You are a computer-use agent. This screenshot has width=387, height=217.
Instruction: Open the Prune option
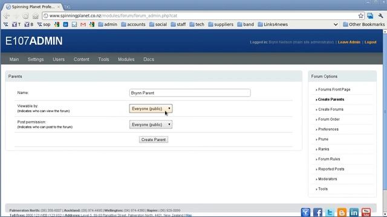(x=323, y=139)
